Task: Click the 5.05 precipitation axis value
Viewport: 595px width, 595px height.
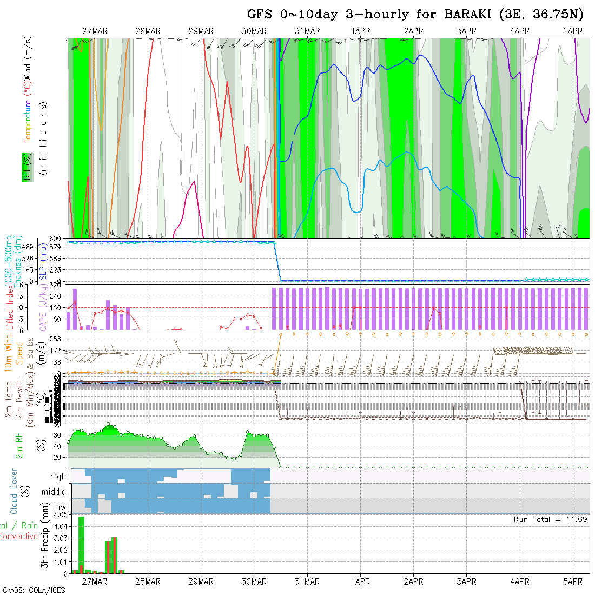Action: coord(61,514)
